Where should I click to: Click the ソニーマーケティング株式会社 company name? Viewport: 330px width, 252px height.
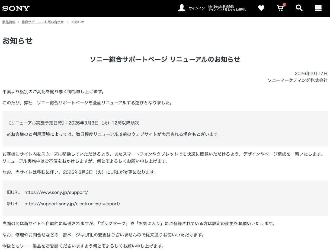[x=297, y=80]
